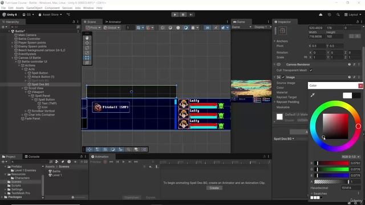Open the grid snapping icon in Scene
This screenshot has height=205, width=365.
tap(139, 28)
